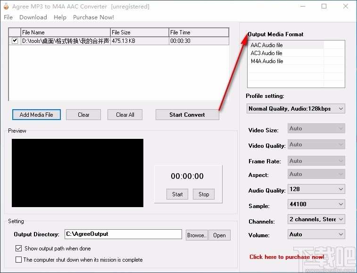This screenshot has width=357, height=273.
Task: Maximize the converter window
Action: (324, 7)
